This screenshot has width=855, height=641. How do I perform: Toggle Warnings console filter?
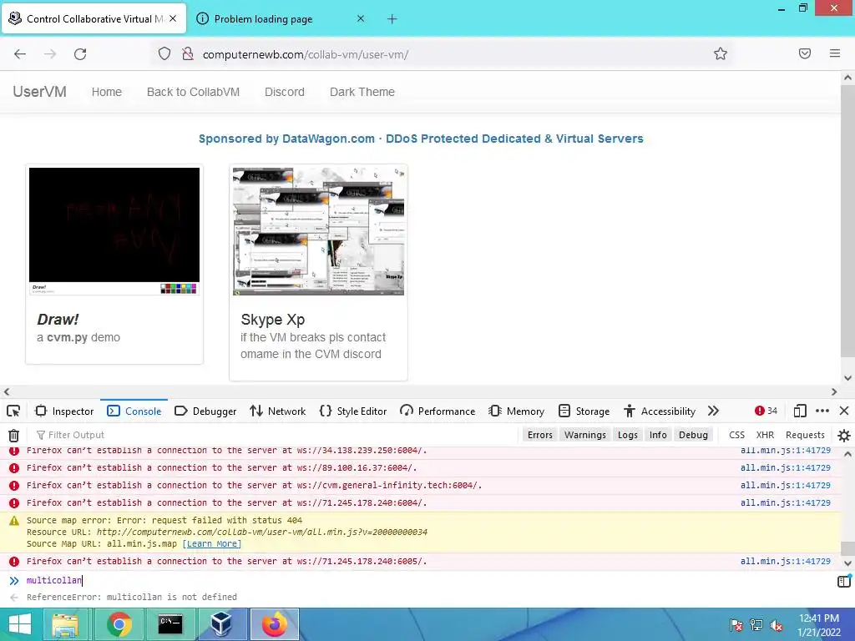585,435
